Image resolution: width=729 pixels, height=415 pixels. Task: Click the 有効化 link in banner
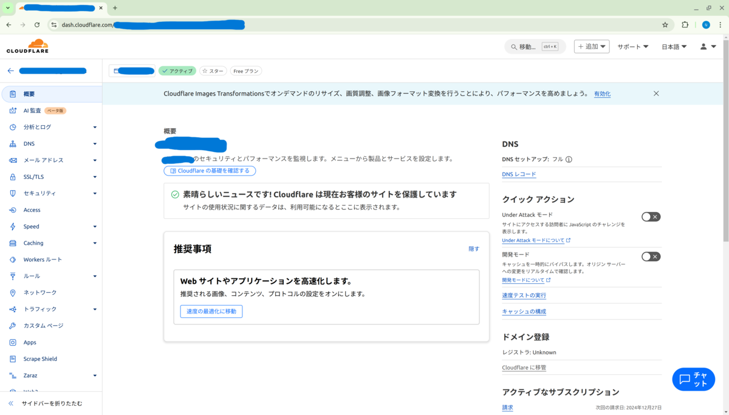pyautogui.click(x=602, y=94)
